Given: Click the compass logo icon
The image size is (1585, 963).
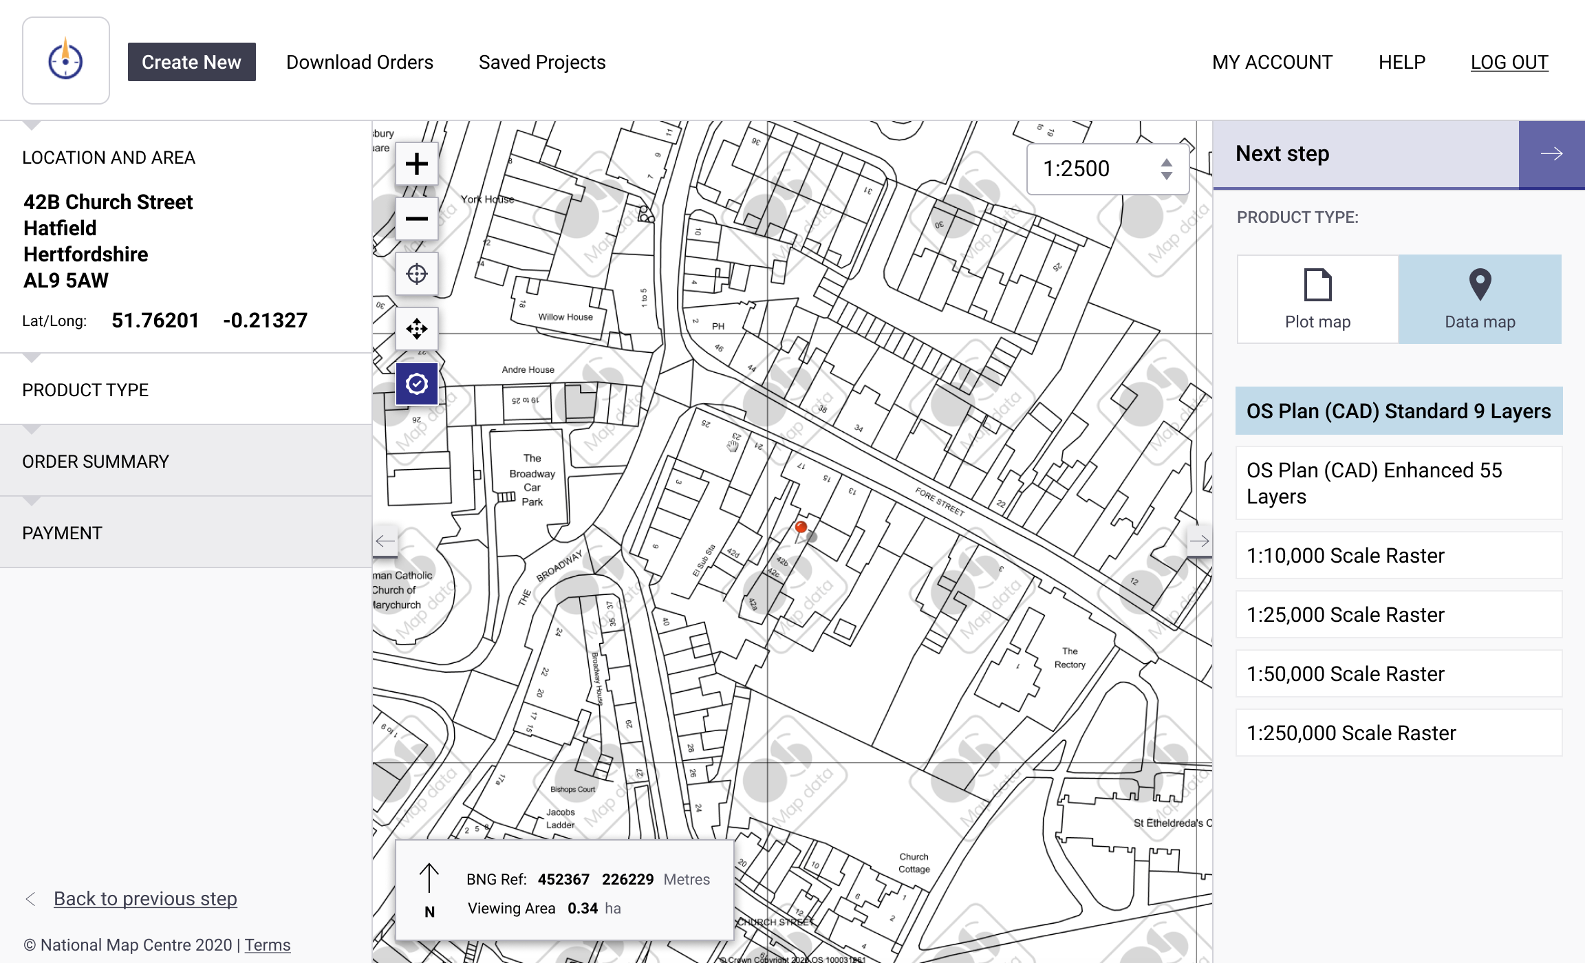Looking at the screenshot, I should 66,61.
